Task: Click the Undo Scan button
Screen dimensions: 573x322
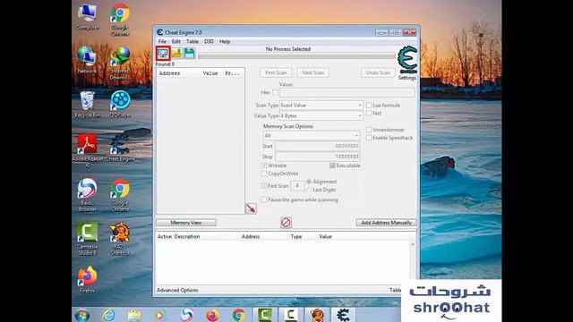Action: 378,72
